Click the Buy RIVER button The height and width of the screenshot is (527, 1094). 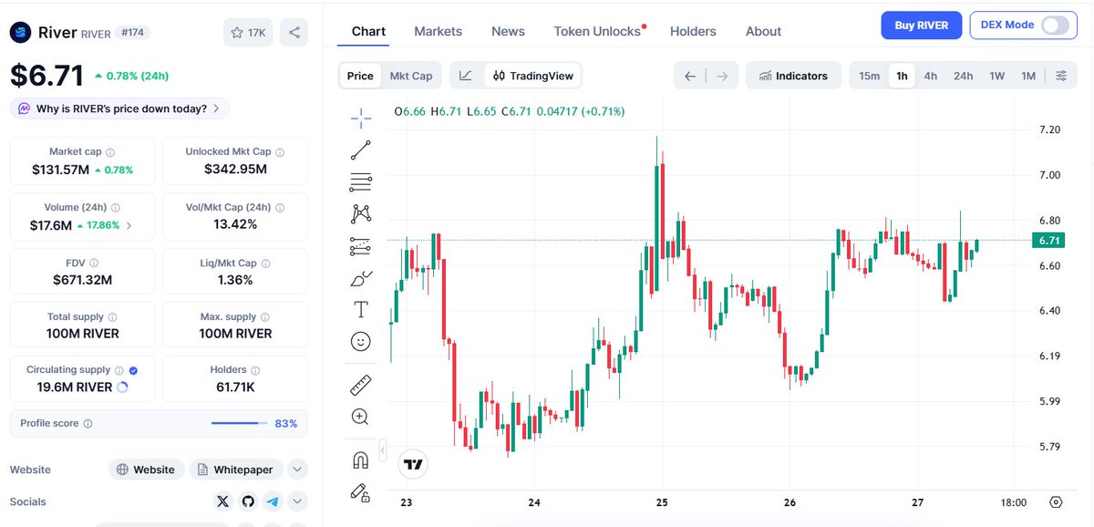click(921, 25)
